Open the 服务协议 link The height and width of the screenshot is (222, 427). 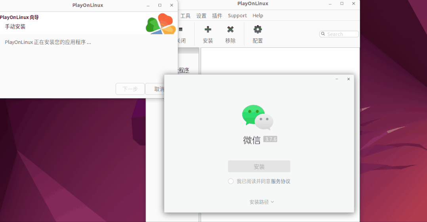tap(280, 181)
